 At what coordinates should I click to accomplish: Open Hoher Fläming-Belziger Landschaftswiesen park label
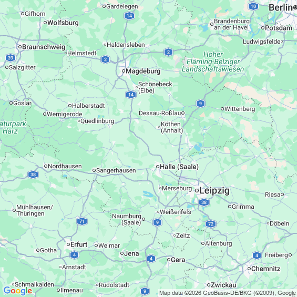213,62
